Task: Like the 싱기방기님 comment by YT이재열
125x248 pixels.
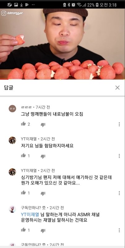Action: pos(23,193)
